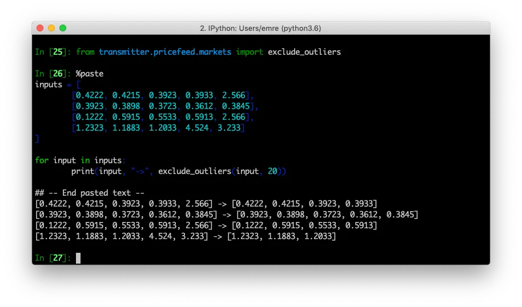Click the '%paste' magic command
This screenshot has height=307, width=522.
tap(90, 74)
